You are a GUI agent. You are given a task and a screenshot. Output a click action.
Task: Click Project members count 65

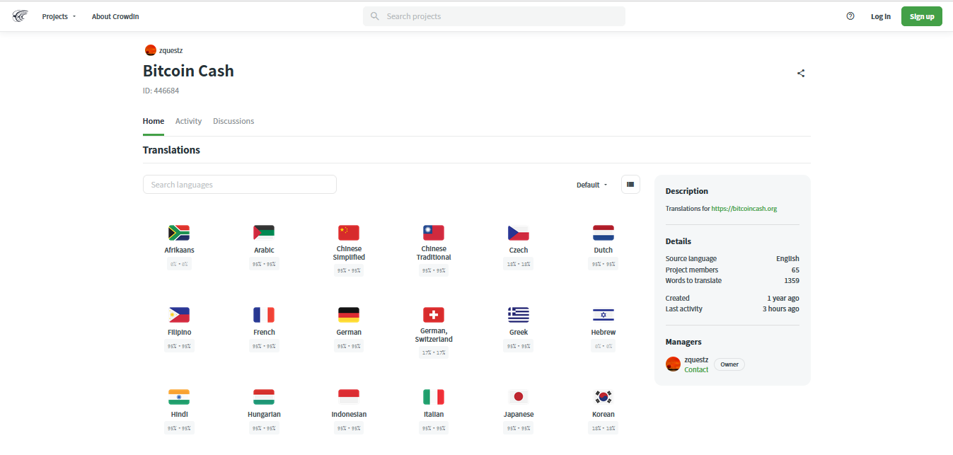tap(795, 270)
